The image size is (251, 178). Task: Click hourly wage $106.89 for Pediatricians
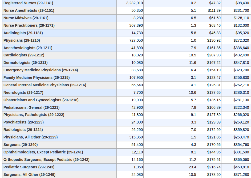point(214,107)
